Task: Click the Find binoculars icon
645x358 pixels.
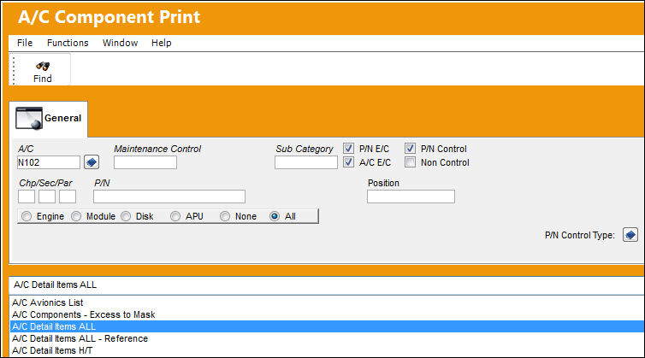Action: coord(43,66)
